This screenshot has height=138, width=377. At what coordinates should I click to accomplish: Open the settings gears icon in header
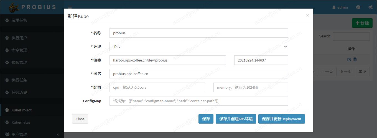370,7
